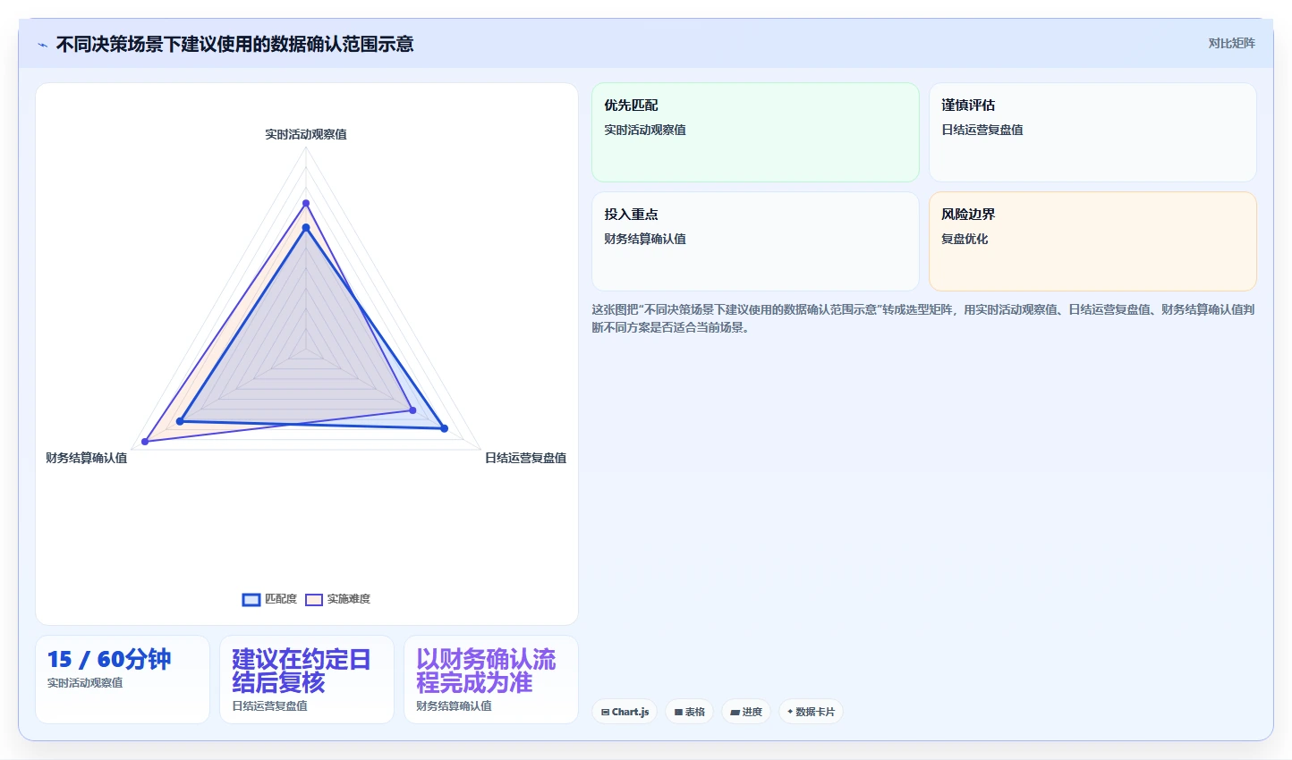
Task: Click the chart title 不同决策场景下建议使用的数据确认范围示意
Action: [x=234, y=45]
